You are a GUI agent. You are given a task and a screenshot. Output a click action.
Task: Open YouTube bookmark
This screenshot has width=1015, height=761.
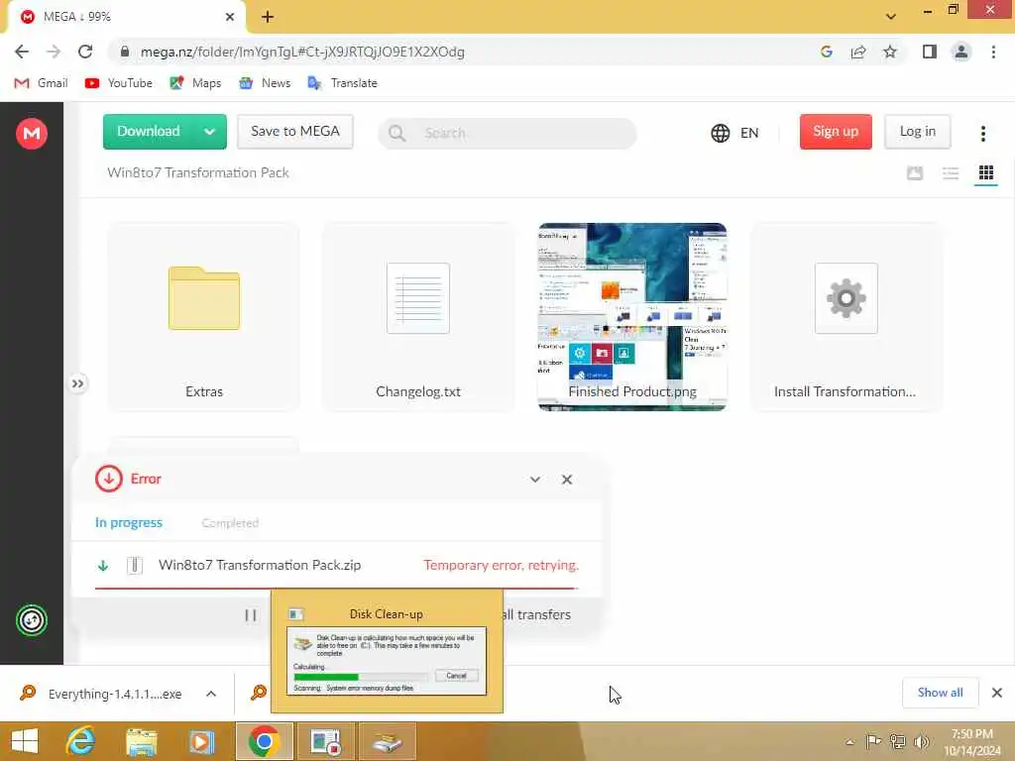(x=119, y=83)
